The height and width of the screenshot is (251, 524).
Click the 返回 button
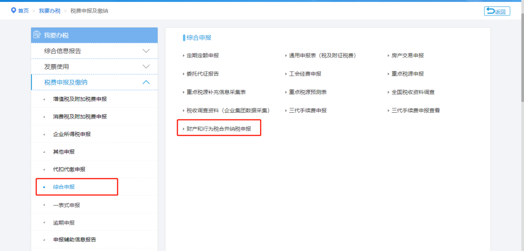pyautogui.click(x=497, y=11)
